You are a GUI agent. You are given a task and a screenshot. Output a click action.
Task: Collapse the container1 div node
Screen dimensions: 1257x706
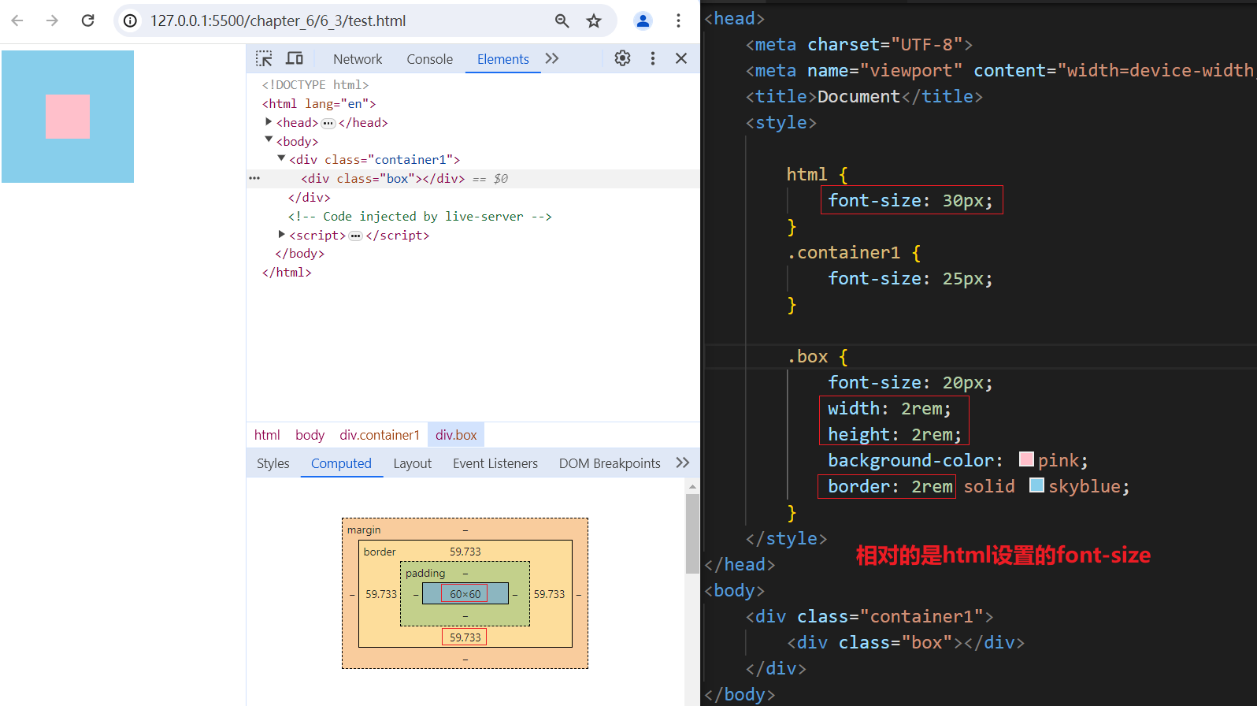pos(281,158)
